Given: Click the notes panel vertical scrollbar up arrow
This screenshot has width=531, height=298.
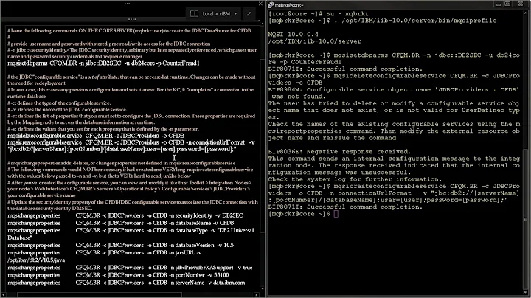Looking at the screenshot, I should click(x=262, y=24).
